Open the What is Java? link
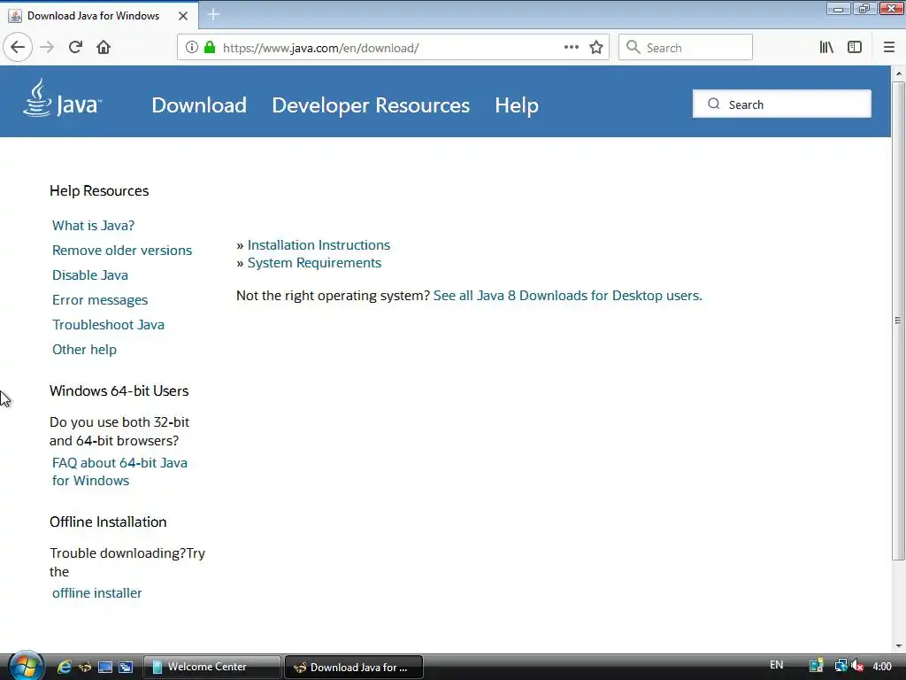 [93, 226]
